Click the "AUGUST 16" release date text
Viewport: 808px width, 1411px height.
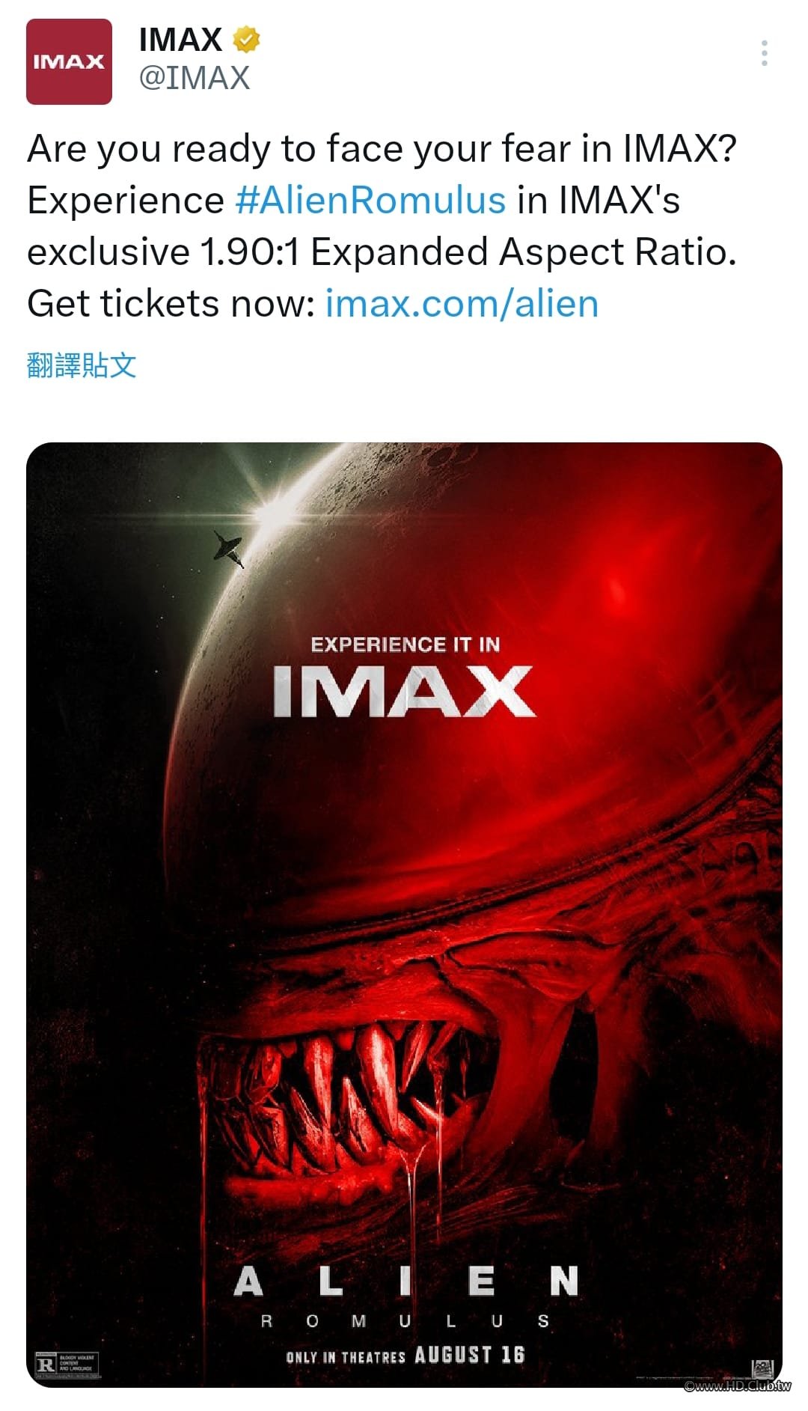point(470,1355)
